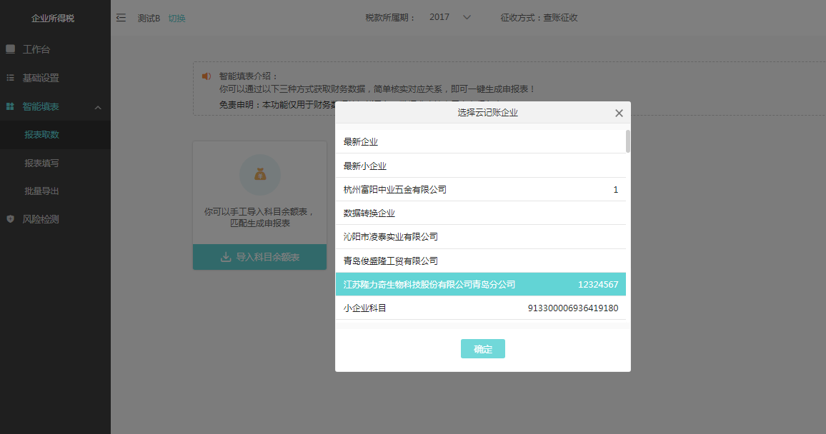
Task: Click the money bag icon on card
Action: pyautogui.click(x=259, y=174)
